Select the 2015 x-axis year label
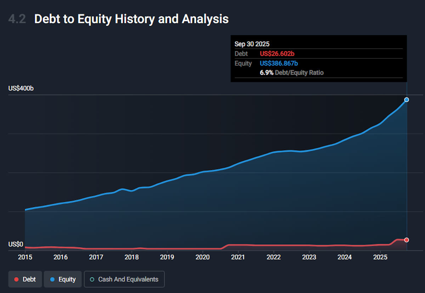 (x=25, y=257)
